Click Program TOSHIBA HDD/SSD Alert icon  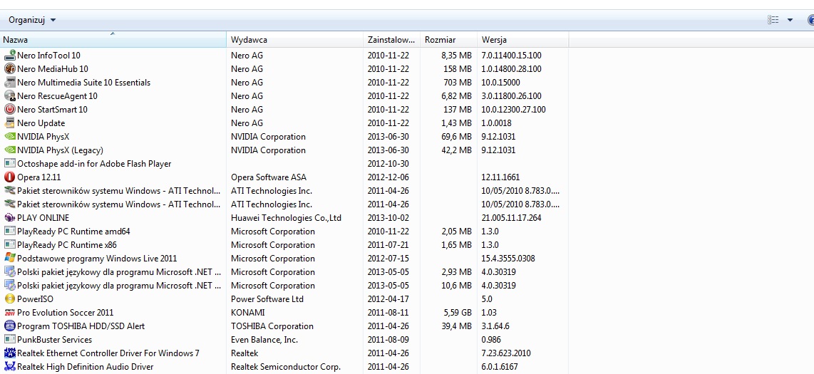[x=9, y=326]
